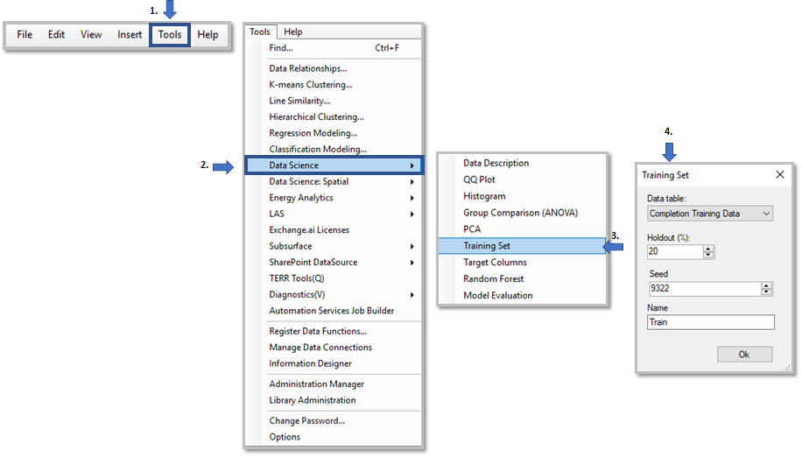802x457 pixels.
Task: Open Hierarchical Clustering... dialog
Action: point(334,117)
